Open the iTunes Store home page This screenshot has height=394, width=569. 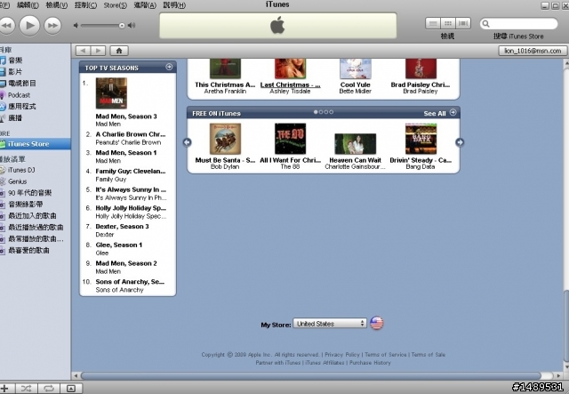coord(119,51)
